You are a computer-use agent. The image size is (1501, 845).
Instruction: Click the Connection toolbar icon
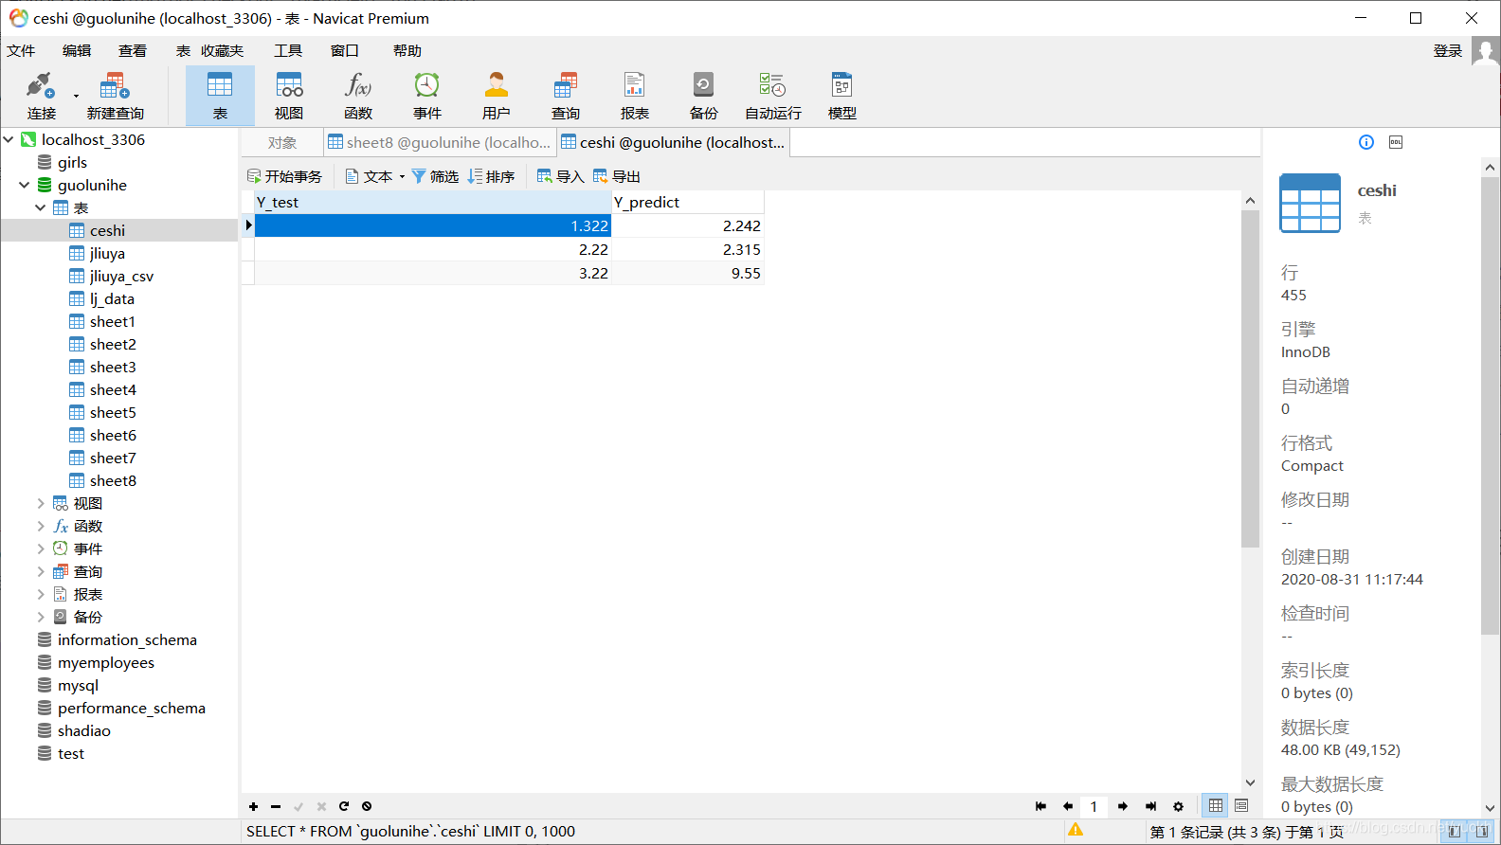pyautogui.click(x=41, y=96)
